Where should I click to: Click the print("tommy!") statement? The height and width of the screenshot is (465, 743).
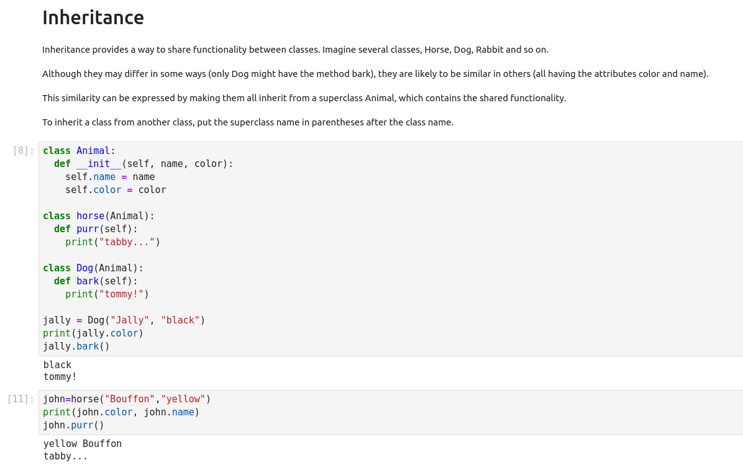pyautogui.click(x=107, y=294)
